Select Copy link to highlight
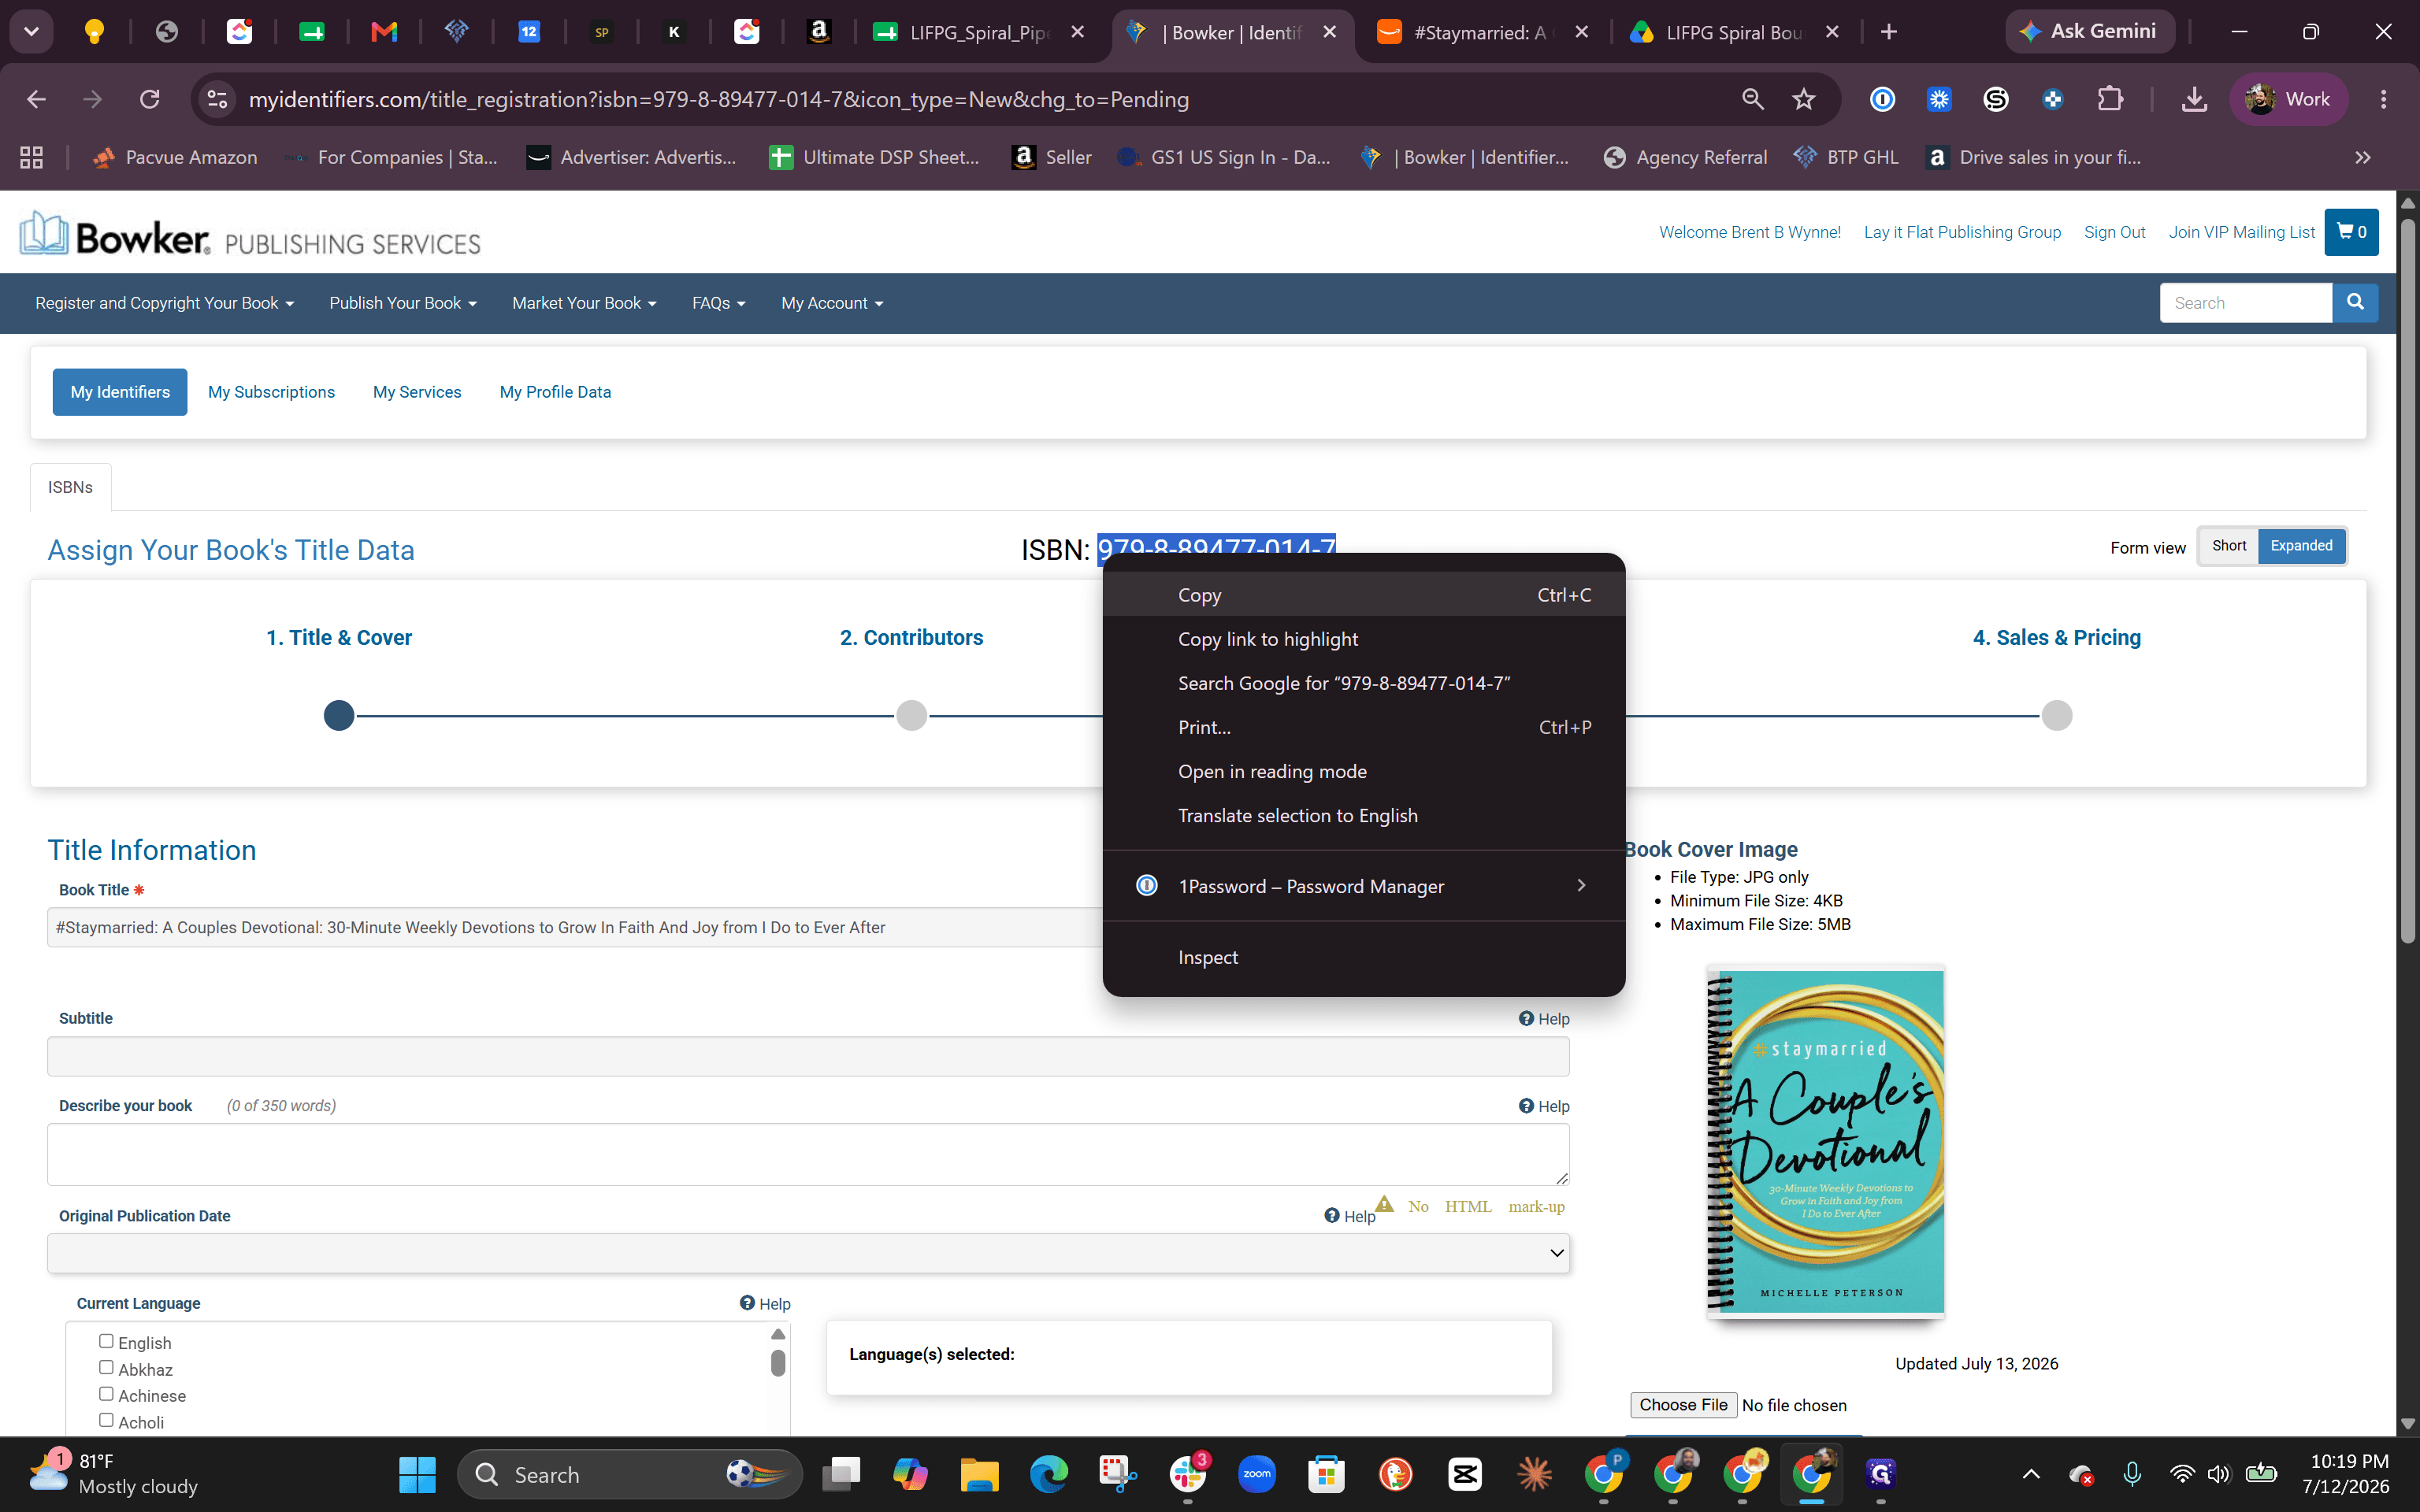This screenshot has height=1512, width=2420. pos(1364,639)
